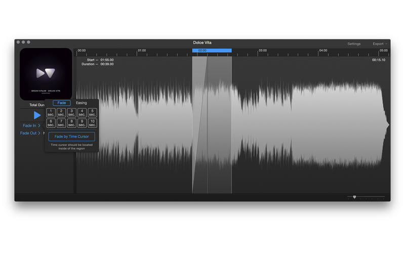Set fade length to 4 sec.
405x253 pixels.
[x=82, y=113]
